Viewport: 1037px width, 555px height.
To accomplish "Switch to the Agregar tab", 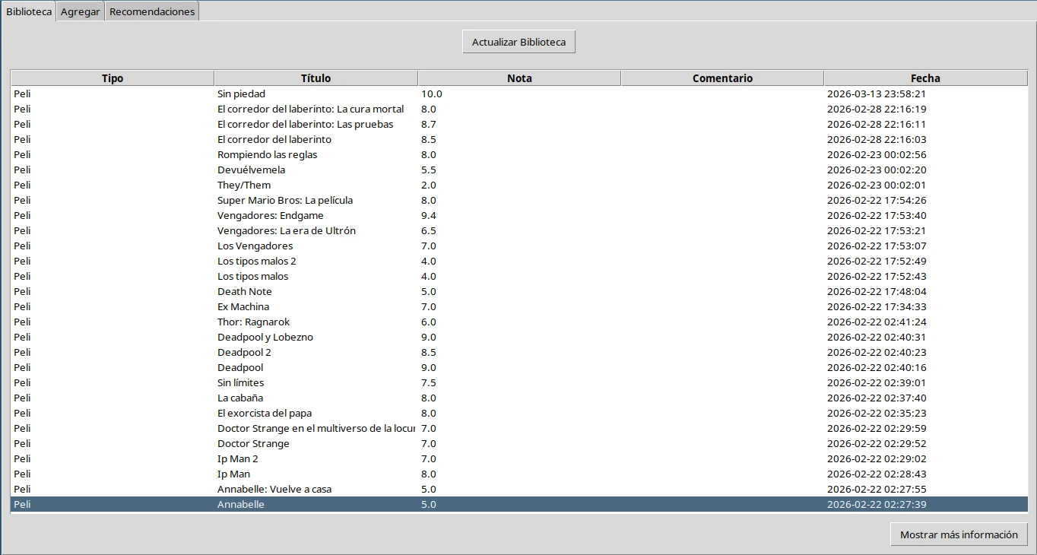I will click(80, 12).
